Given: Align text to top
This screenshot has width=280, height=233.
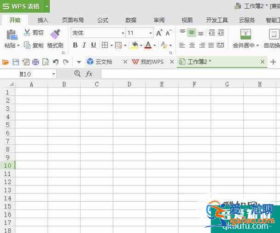Looking at the screenshot, I should click(x=182, y=33).
